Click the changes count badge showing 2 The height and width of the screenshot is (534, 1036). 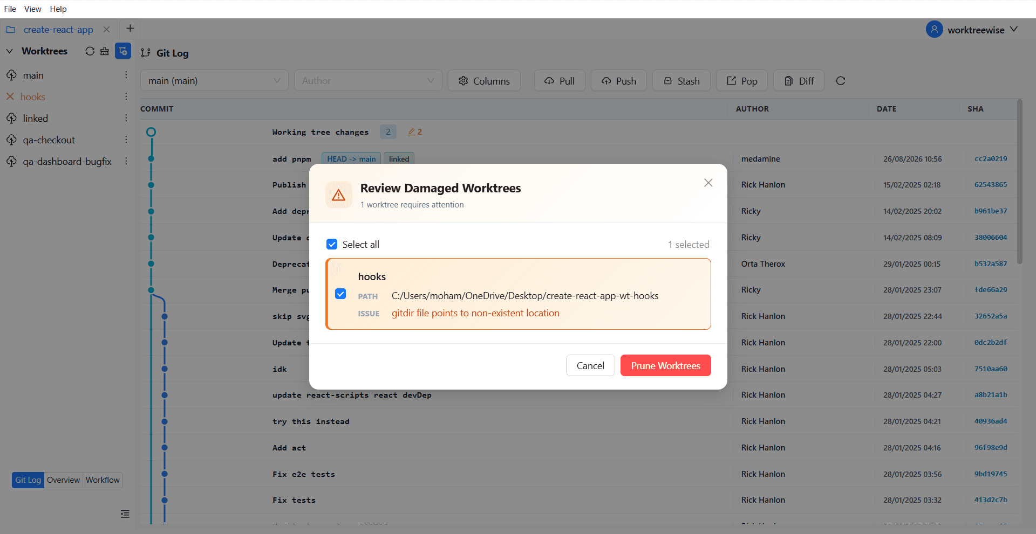388,132
